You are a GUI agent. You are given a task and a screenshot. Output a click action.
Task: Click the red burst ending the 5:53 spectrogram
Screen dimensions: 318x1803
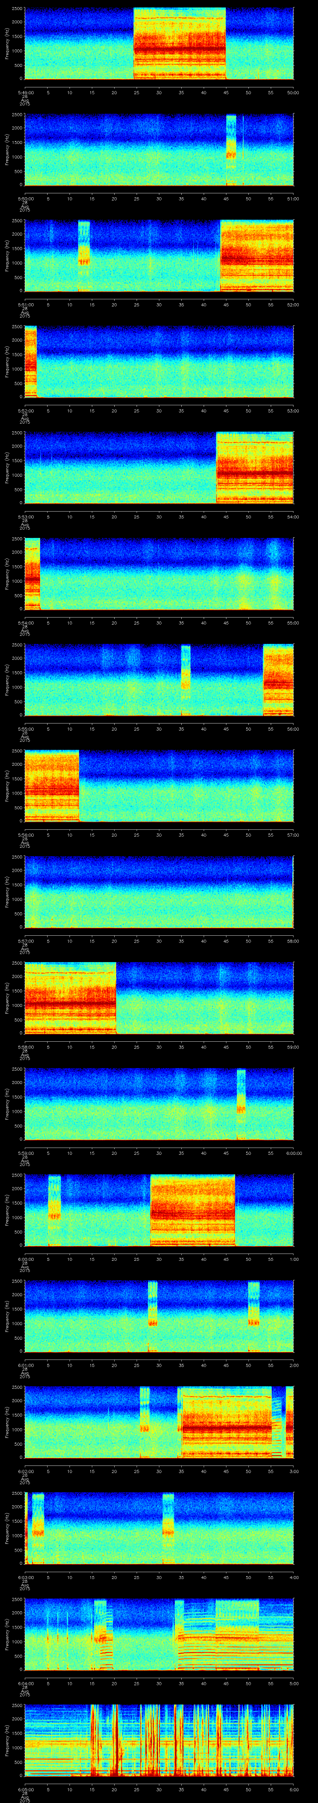254,468
